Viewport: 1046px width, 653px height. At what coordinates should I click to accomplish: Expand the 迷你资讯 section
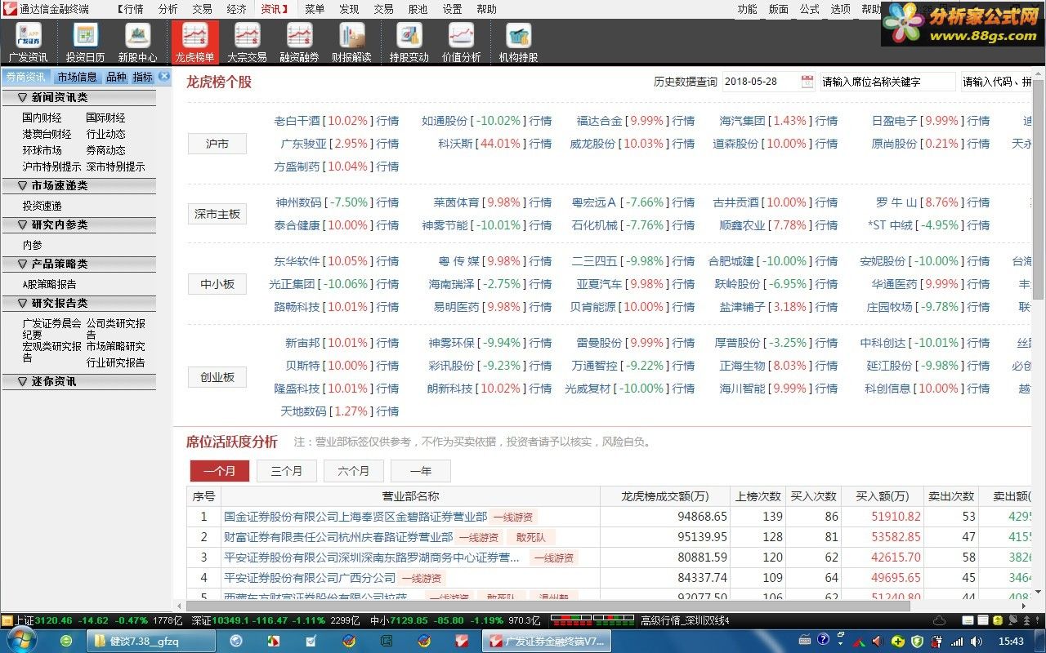point(78,381)
